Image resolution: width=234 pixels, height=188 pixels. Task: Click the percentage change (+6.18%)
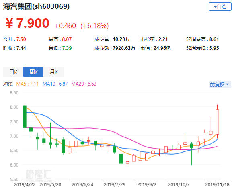[x=94, y=26]
